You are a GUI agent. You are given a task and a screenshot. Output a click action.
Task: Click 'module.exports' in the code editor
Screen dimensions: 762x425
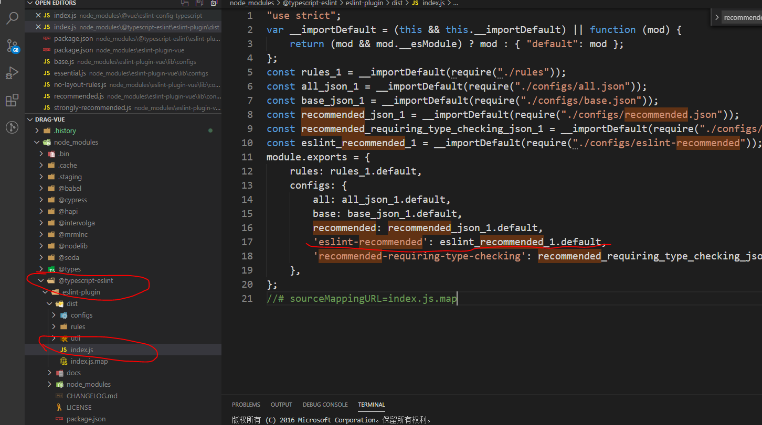coord(307,157)
